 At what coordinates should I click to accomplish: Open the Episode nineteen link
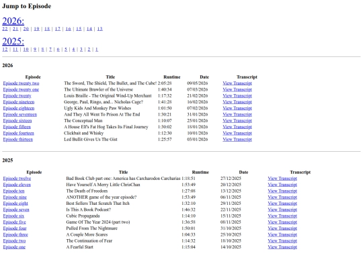(19, 102)
